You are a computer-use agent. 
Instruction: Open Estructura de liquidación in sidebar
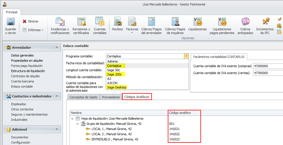(x=28, y=71)
